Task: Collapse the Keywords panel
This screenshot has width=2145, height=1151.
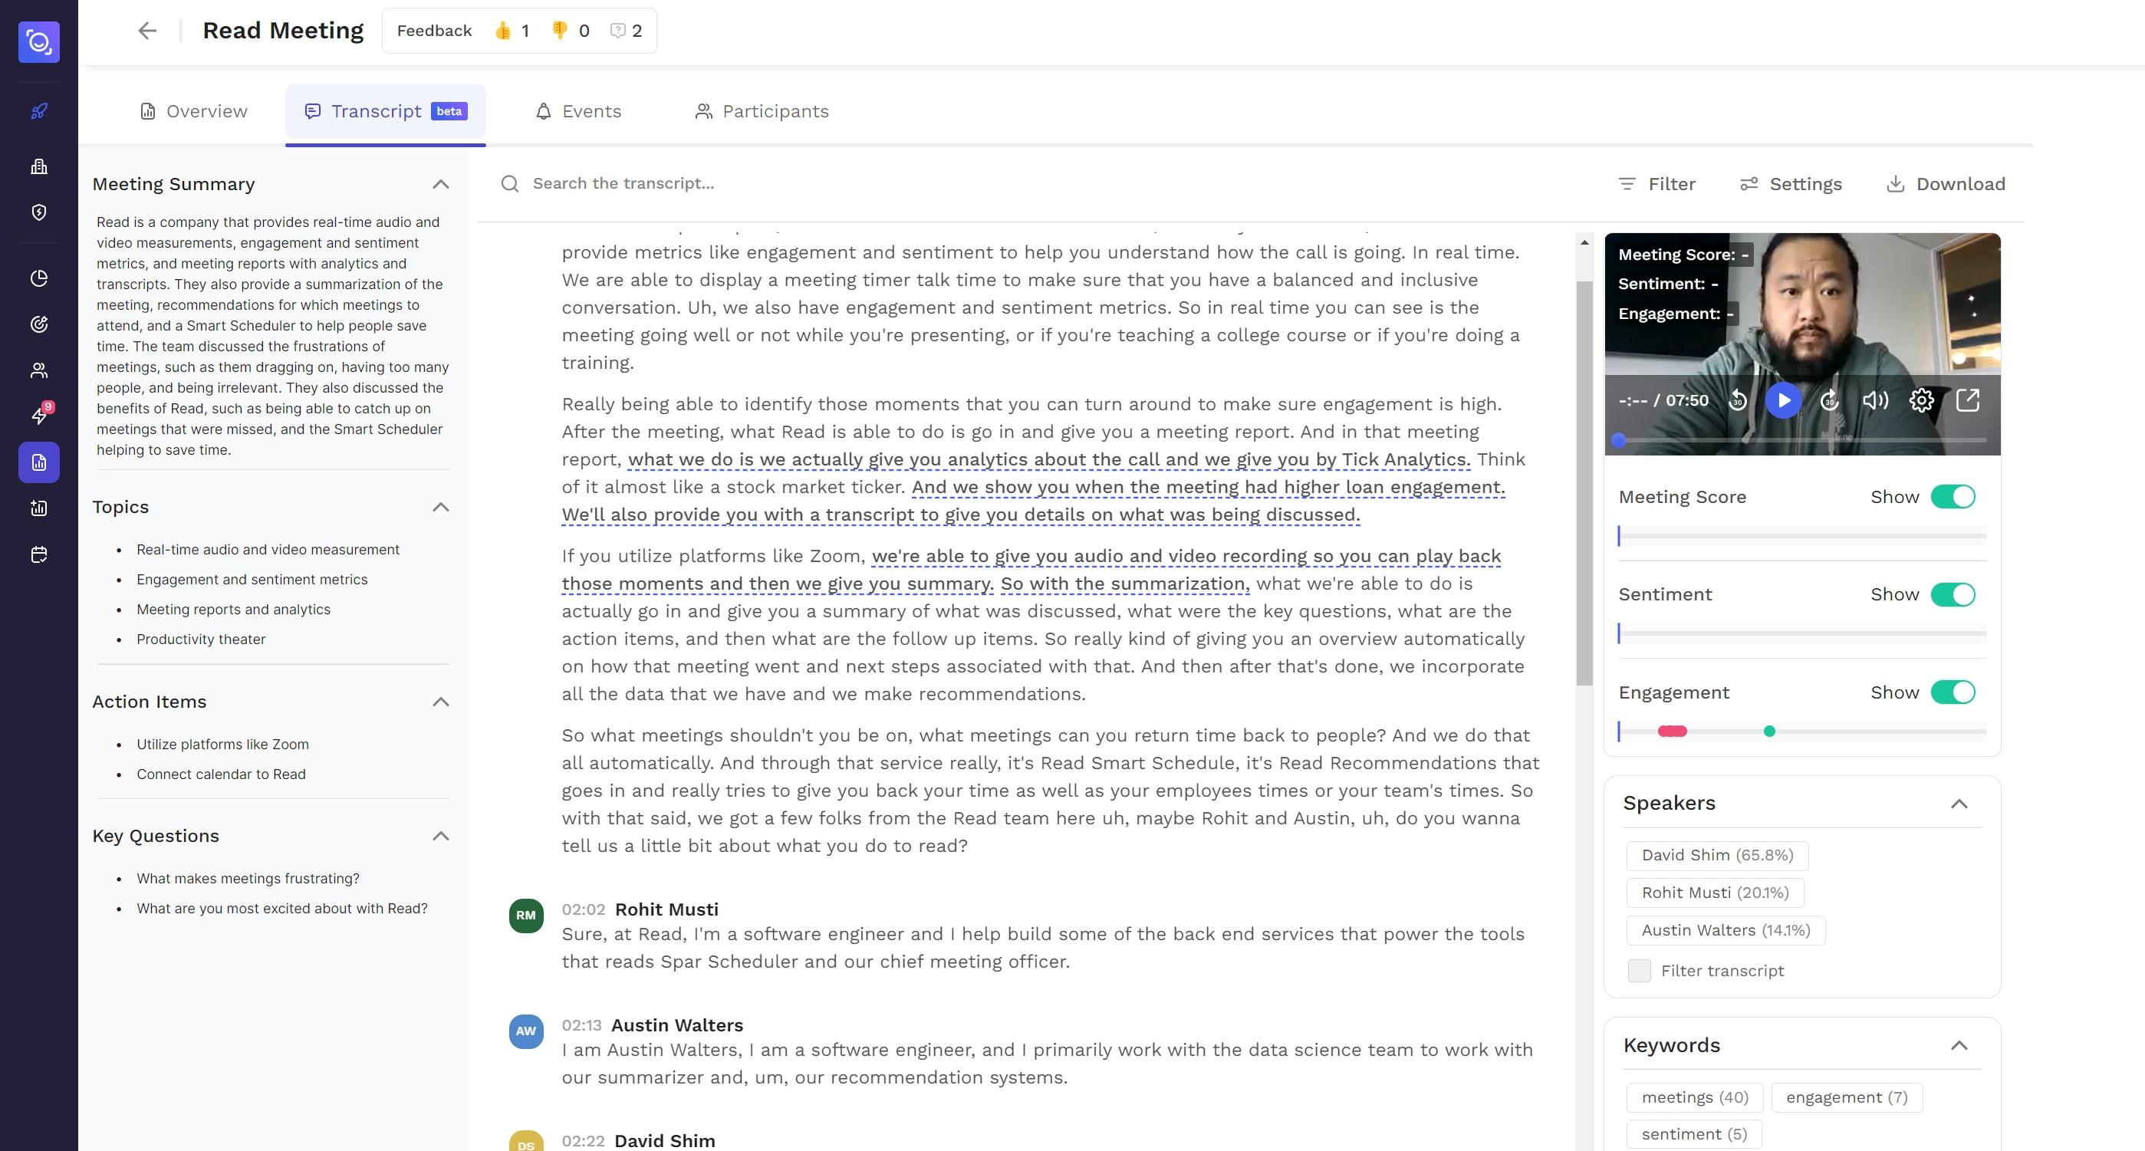Action: tap(1959, 1045)
